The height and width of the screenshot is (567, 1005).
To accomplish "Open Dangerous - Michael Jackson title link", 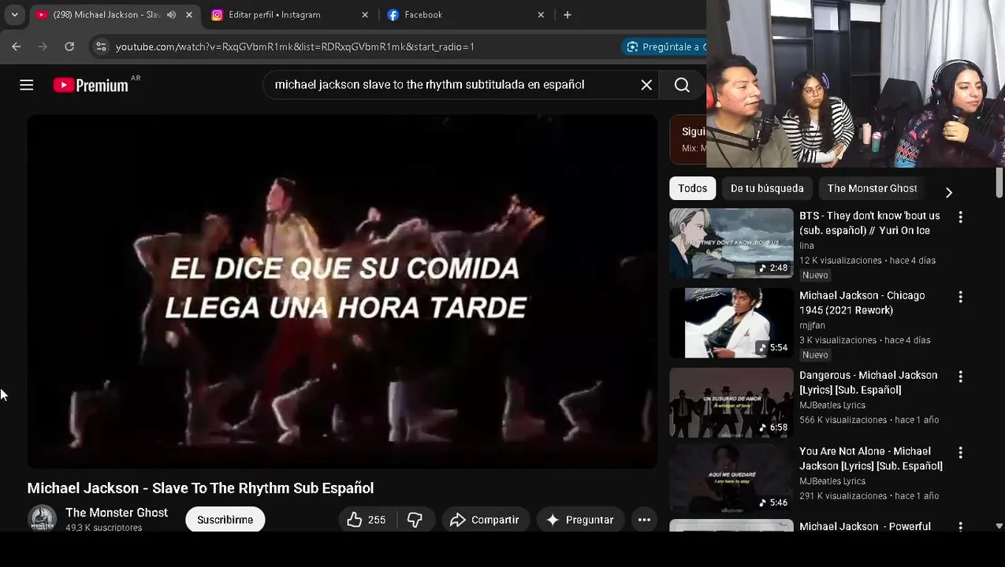I will pos(869,383).
